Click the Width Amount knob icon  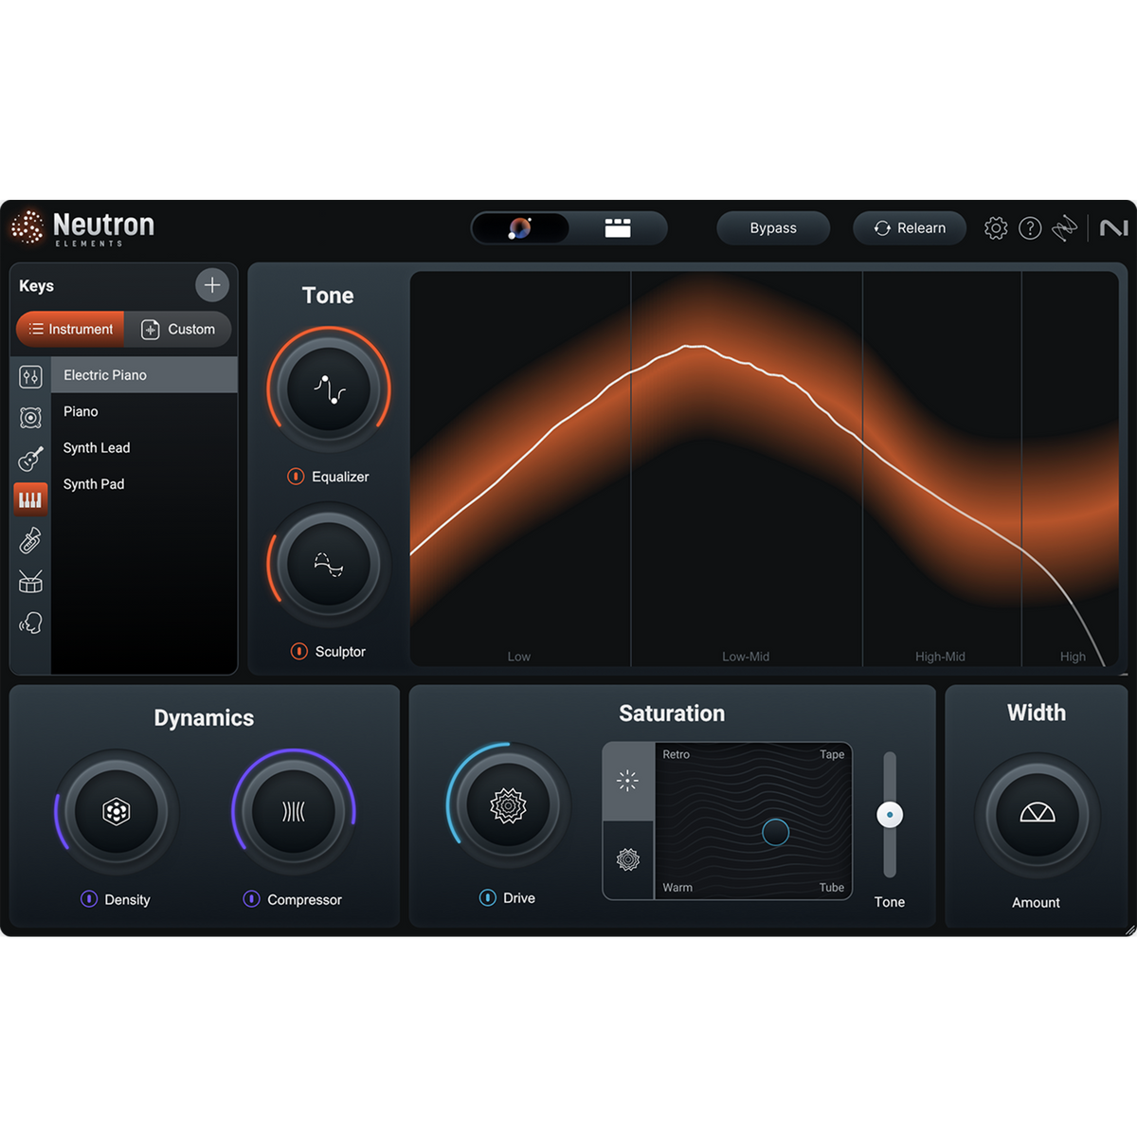[x=1038, y=814]
